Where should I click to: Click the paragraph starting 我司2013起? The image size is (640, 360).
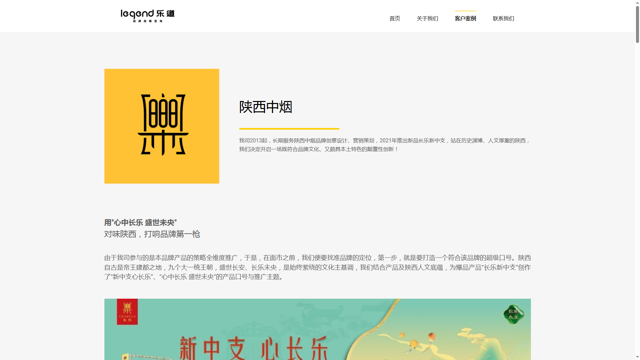tap(385, 145)
